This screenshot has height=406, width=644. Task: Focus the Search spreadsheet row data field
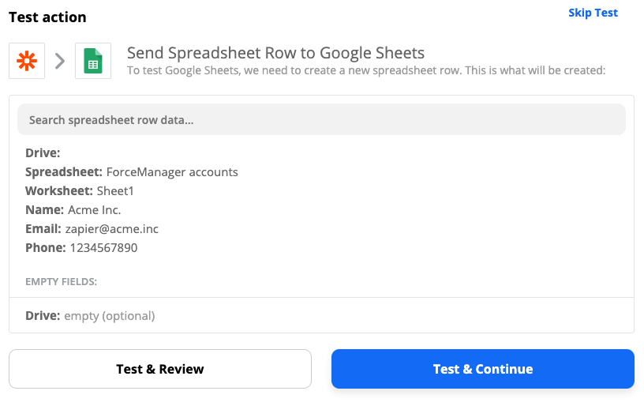(321, 119)
